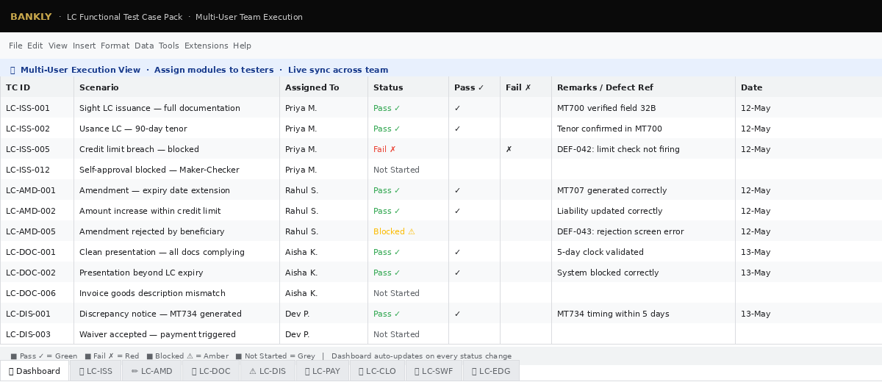Click the ✓ mark in LC-AMD-002 Pass column
Screen dimensions: 882x382
pyautogui.click(x=457, y=211)
